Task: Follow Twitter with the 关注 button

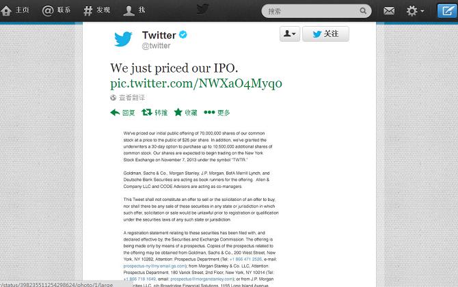Action: pyautogui.click(x=325, y=34)
